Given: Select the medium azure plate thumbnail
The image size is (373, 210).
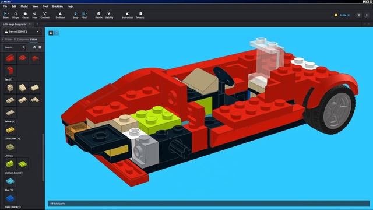Looking at the screenshot, I should (10, 181).
